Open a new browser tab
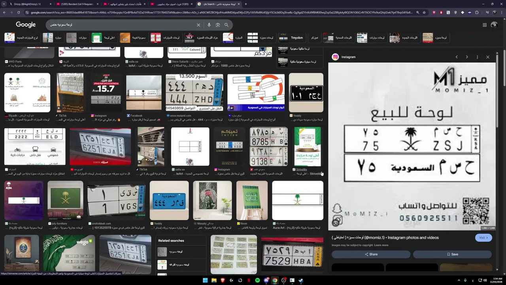Screen dimensions: 506x285 (245, 4)
